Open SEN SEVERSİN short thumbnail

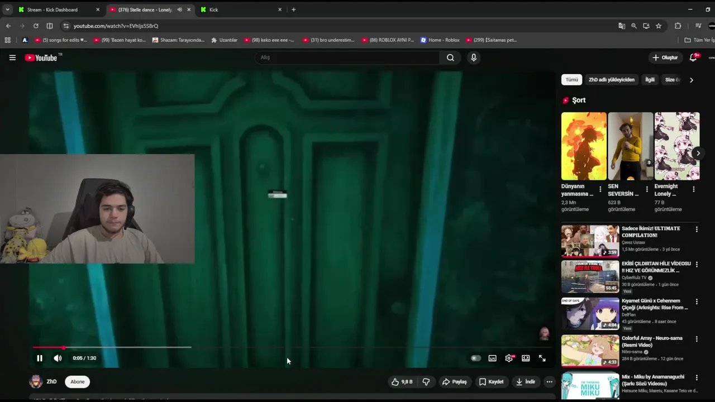pyautogui.click(x=630, y=146)
